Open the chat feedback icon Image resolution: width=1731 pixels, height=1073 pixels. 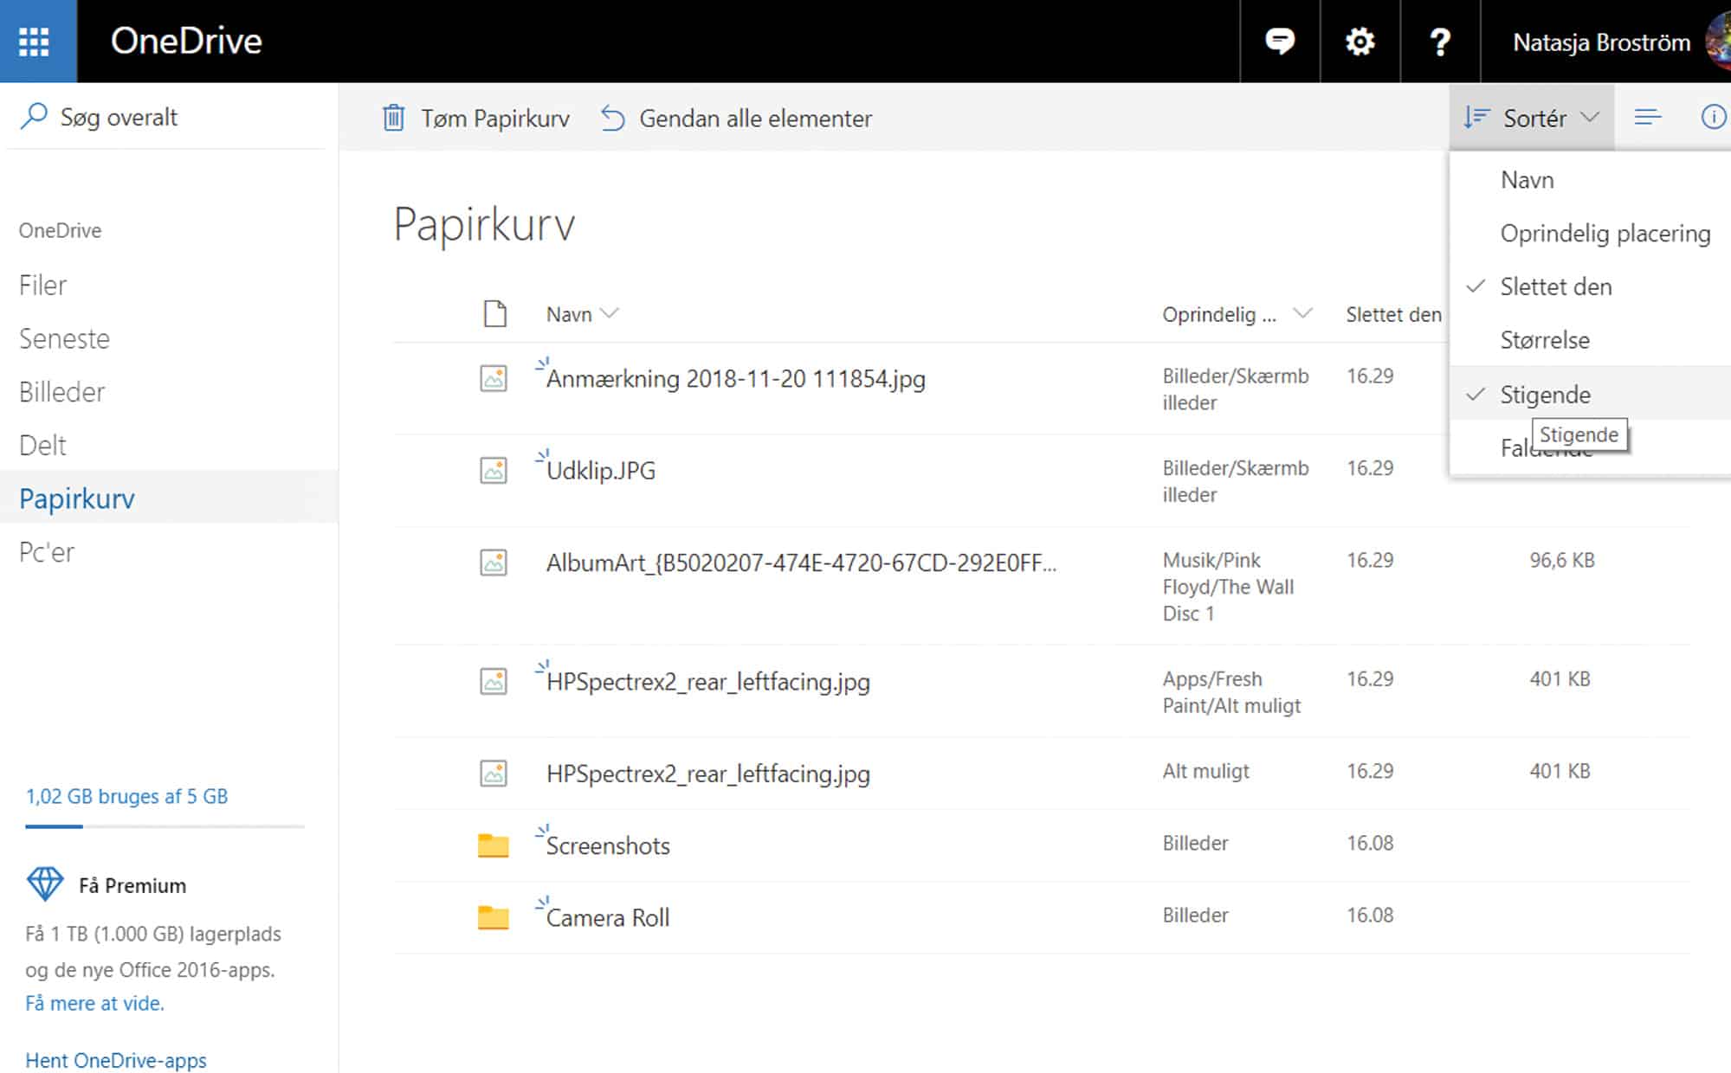point(1279,42)
